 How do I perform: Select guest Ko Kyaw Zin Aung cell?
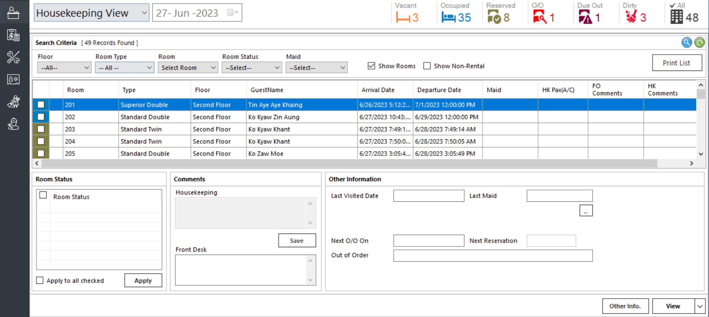[x=302, y=117]
